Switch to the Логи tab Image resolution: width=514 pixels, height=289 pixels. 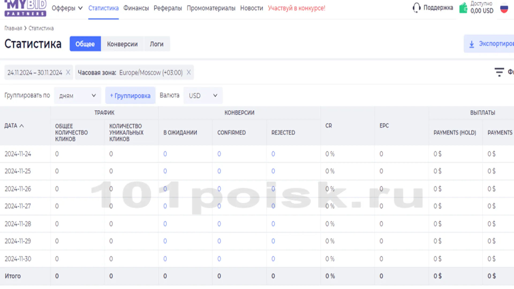click(156, 44)
